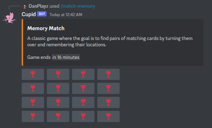Viewport: 212px width, 128px height.
Task: Click DanPlayz's small avatar icon
Action: pos(24,6)
